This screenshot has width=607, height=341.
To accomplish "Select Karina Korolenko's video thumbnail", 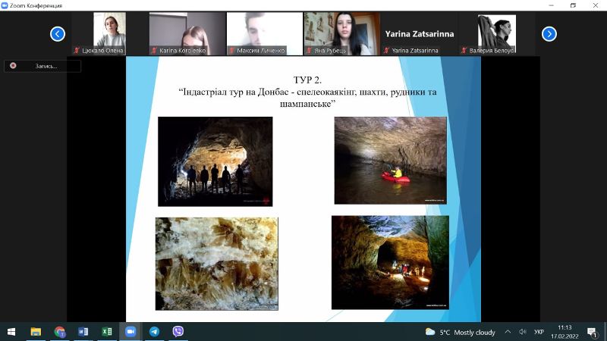I will coord(187,33).
